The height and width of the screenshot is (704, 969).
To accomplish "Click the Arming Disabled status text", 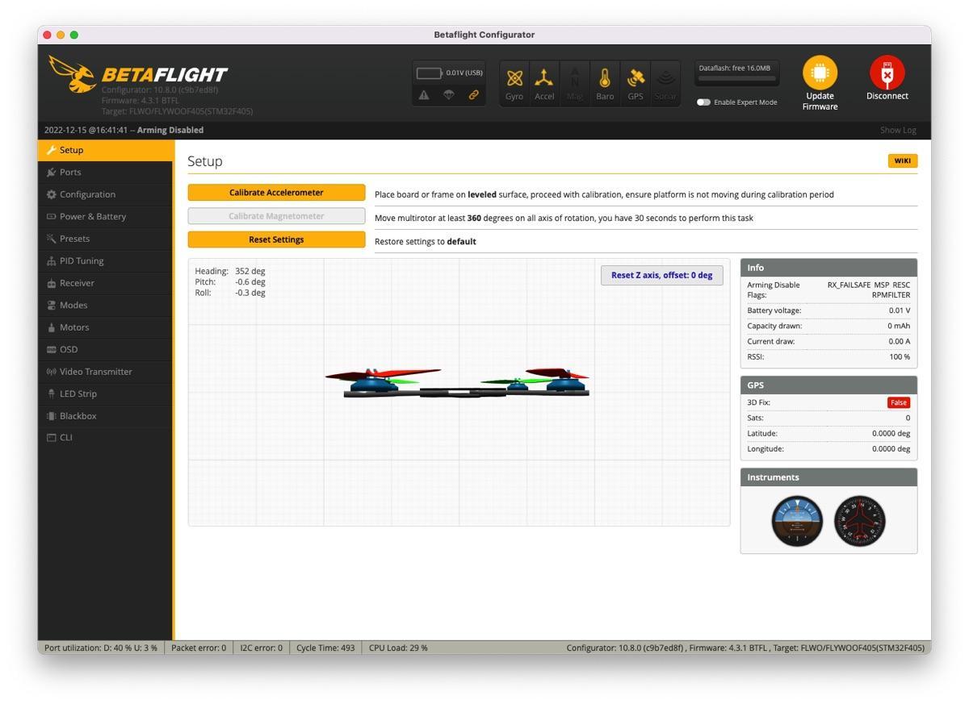I will [170, 130].
